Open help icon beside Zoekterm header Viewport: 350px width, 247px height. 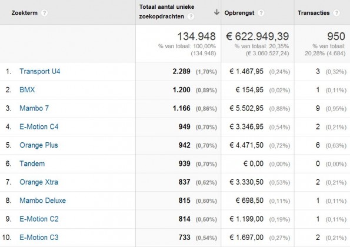coord(45,13)
